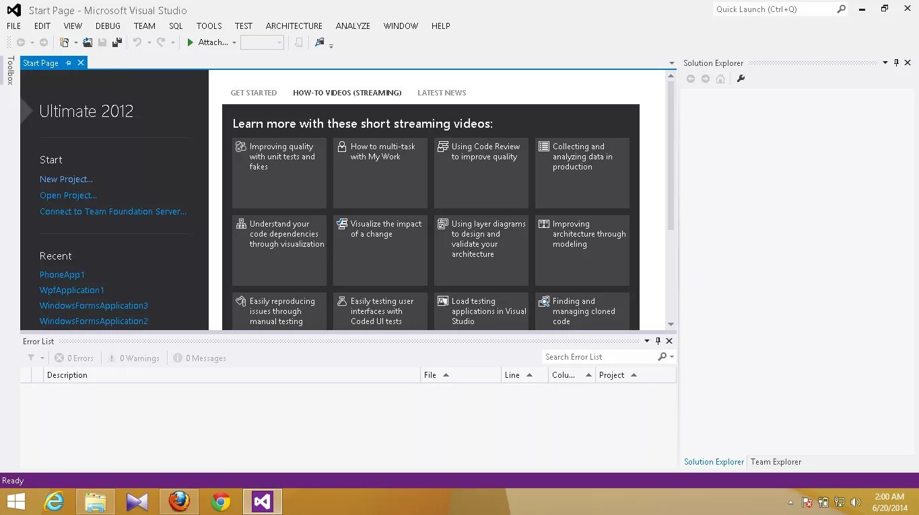Switch to the Team Explorer tab

point(776,462)
